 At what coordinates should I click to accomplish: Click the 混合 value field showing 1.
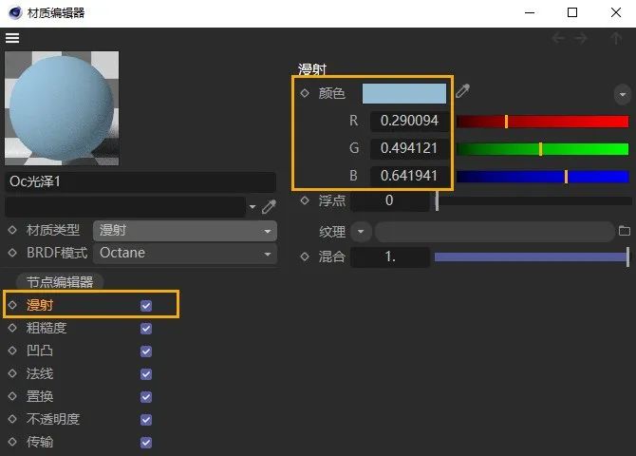(390, 256)
